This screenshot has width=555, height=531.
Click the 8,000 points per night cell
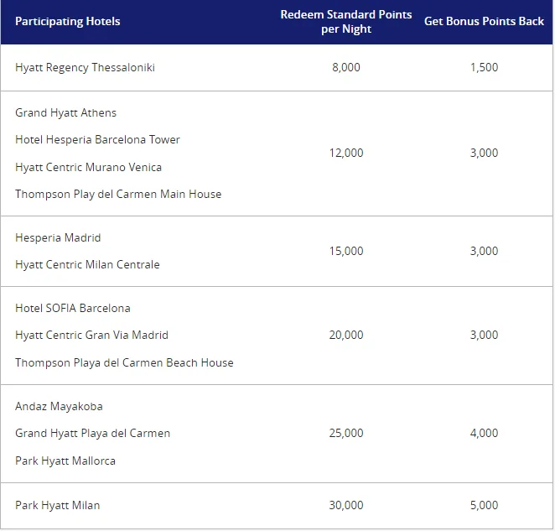(x=346, y=67)
